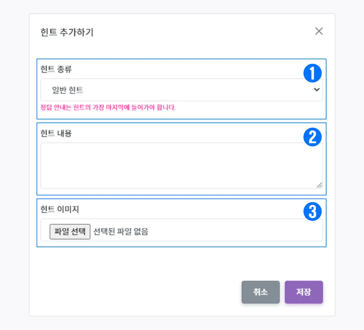364x330 pixels.
Task: Close the 힌트 추가하기 dialog with X
Action: point(319,31)
